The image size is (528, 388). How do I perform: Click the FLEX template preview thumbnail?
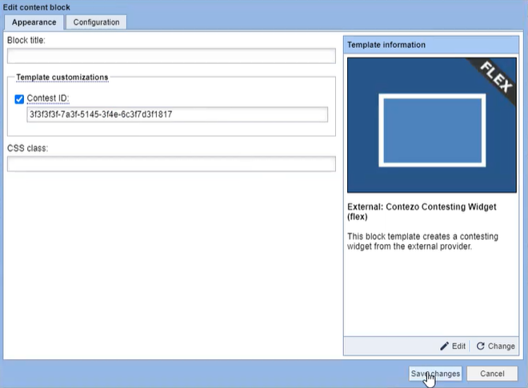432,126
